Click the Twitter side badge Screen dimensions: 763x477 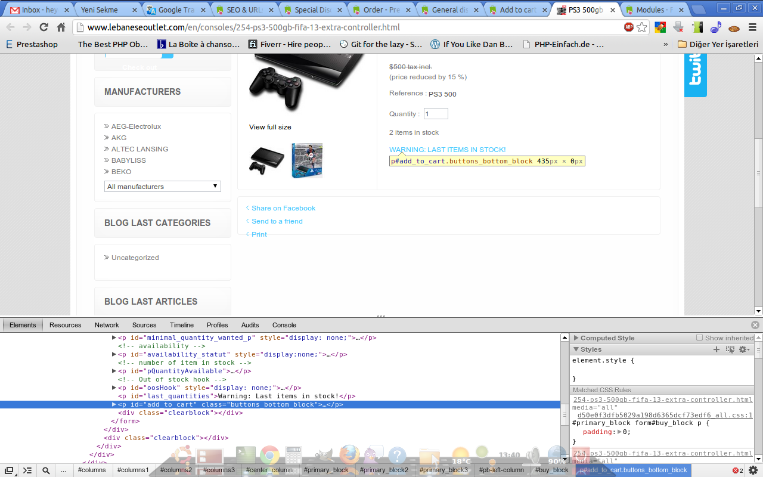point(695,75)
